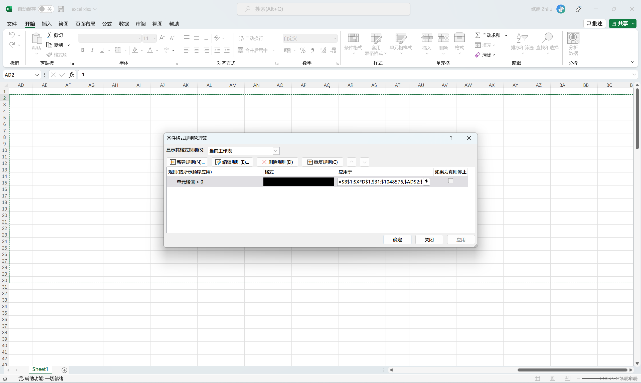Click the Center horizontal alignment icon
Screen dimensions: 641x383
pos(197,50)
